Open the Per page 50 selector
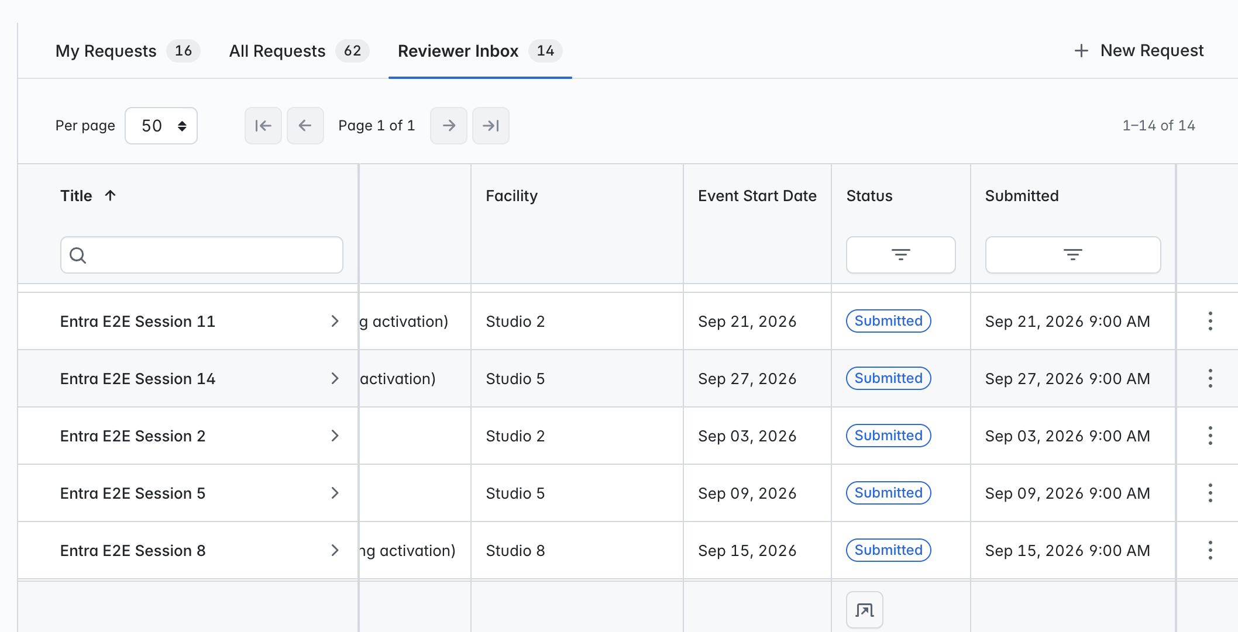 pyautogui.click(x=161, y=126)
